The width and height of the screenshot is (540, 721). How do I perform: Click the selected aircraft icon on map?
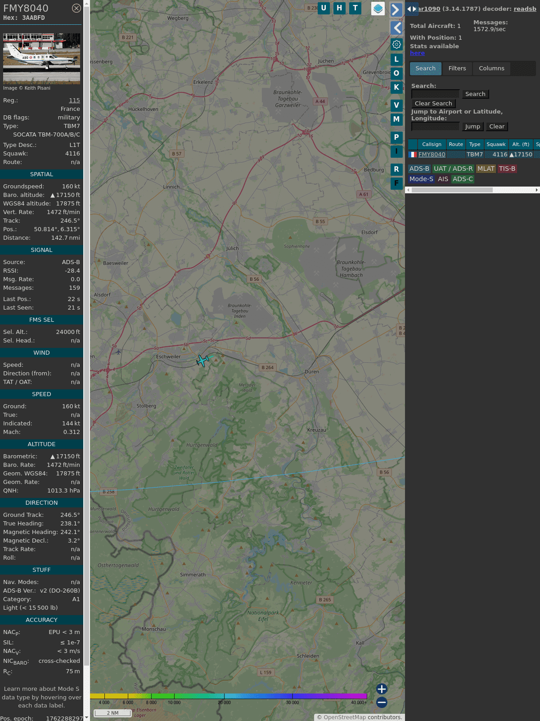(x=203, y=360)
